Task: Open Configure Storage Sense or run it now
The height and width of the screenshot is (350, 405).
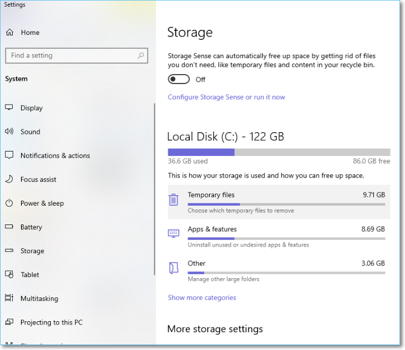Action: [x=226, y=97]
